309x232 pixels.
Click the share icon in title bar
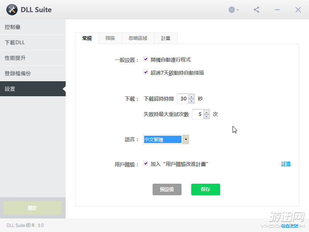(256, 10)
